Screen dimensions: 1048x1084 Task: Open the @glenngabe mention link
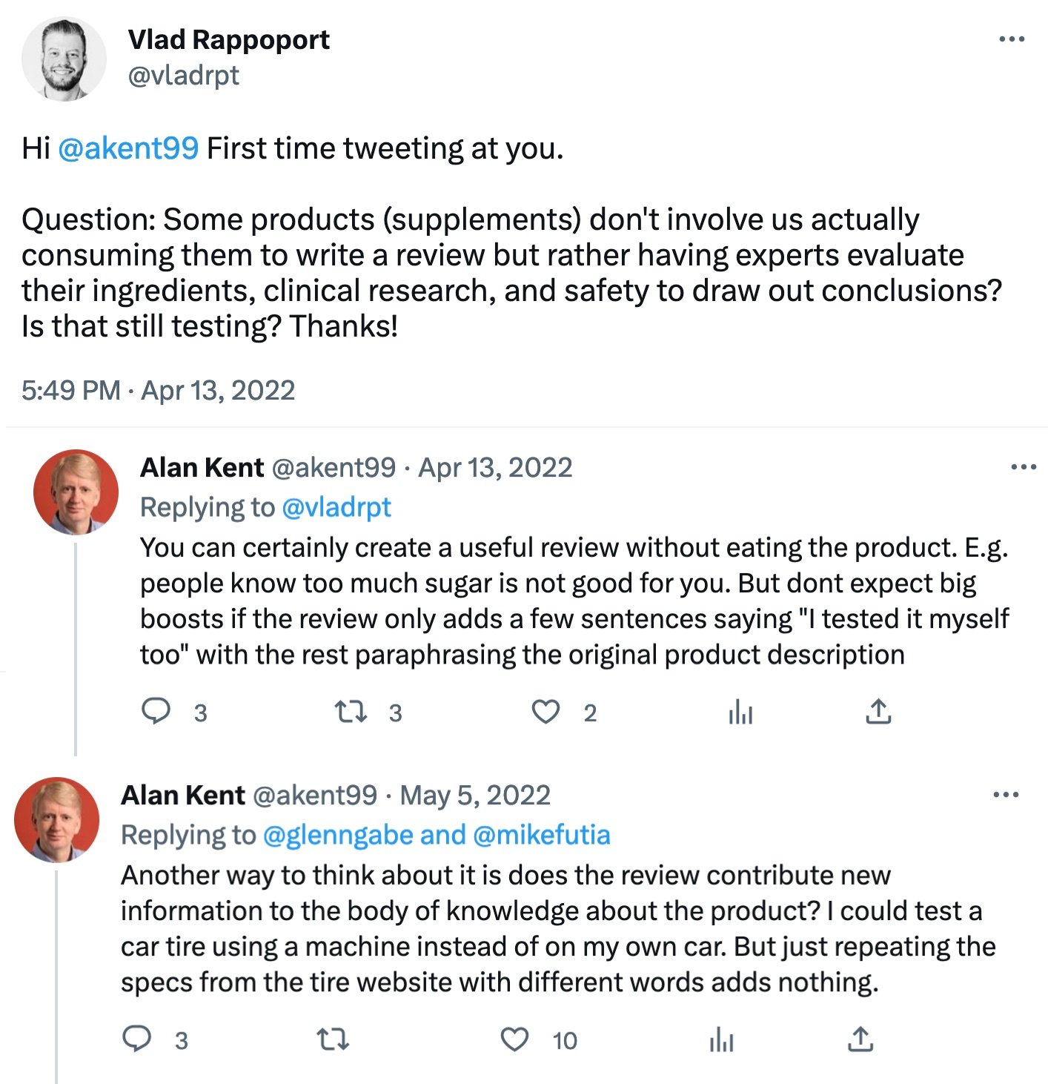pyautogui.click(x=338, y=835)
